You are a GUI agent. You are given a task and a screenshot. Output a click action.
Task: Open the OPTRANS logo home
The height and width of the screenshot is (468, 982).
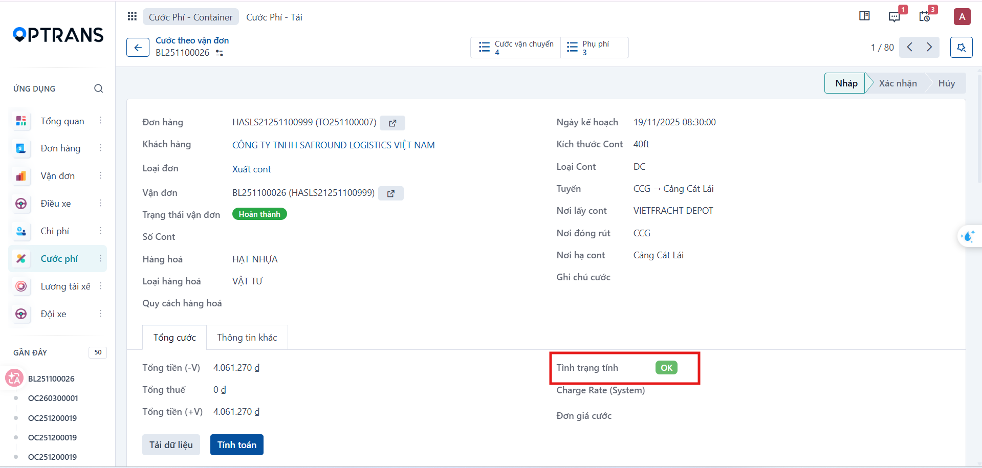point(58,34)
